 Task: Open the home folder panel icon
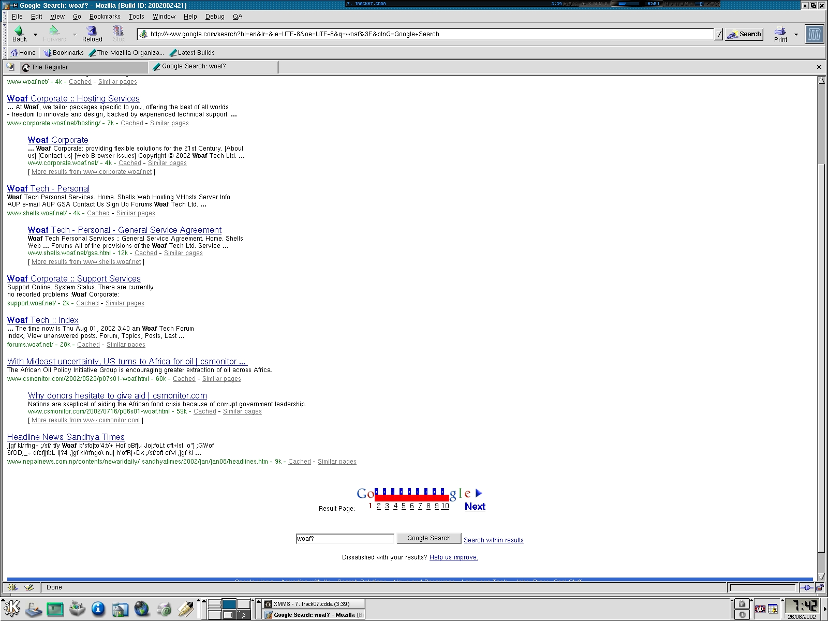[x=120, y=609]
